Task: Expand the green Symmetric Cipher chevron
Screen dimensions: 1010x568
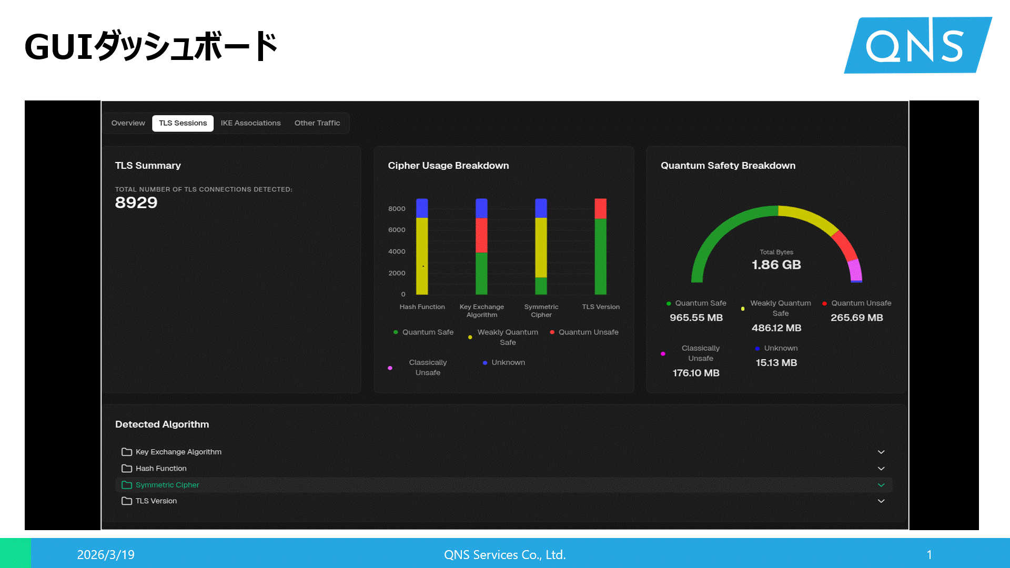Action: tap(881, 485)
